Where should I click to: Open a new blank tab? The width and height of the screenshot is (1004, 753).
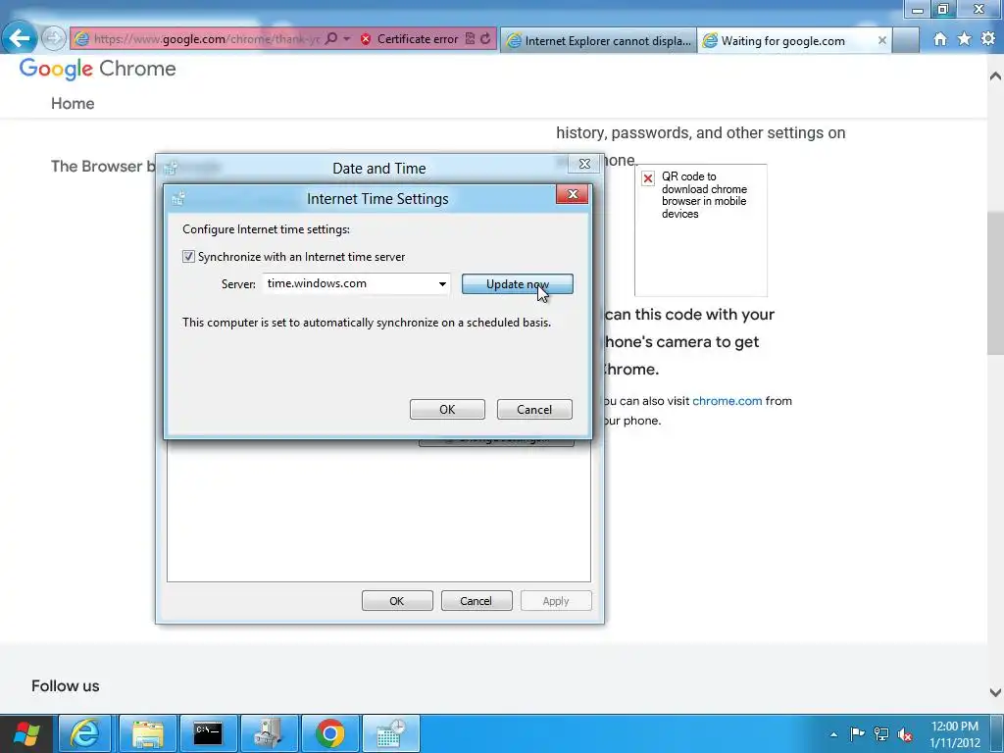pyautogui.click(x=905, y=41)
